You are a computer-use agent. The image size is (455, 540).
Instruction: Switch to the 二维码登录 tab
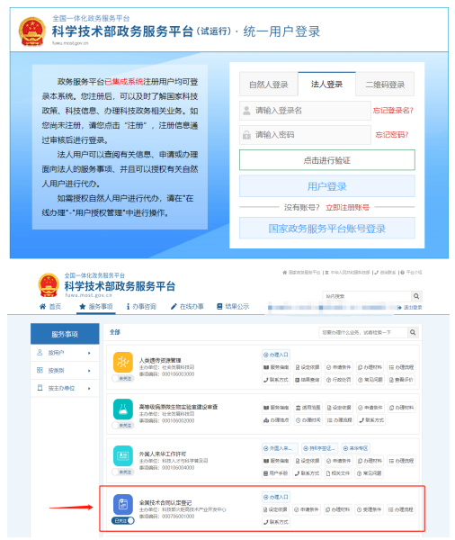[x=385, y=85]
